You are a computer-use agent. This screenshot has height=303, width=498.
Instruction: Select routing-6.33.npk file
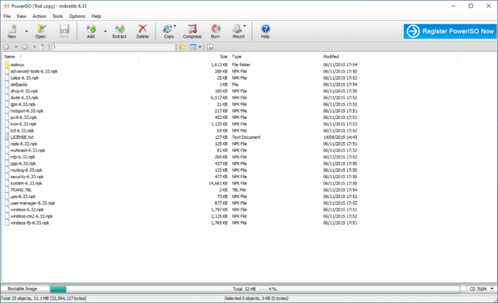(27, 170)
